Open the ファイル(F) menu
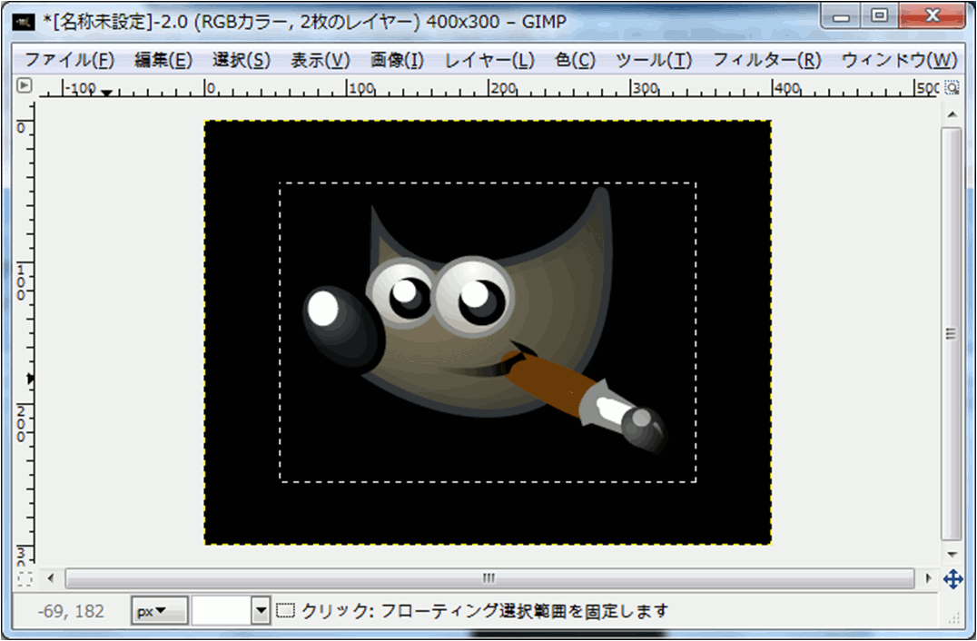 tap(69, 61)
